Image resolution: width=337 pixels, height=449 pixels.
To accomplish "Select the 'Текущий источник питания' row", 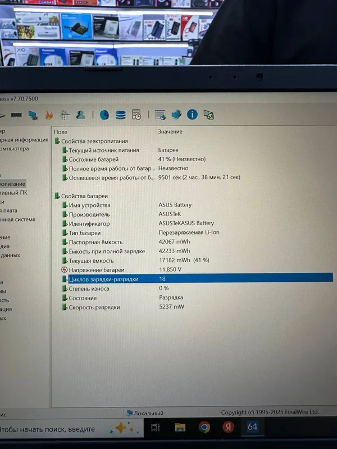I will [104, 150].
